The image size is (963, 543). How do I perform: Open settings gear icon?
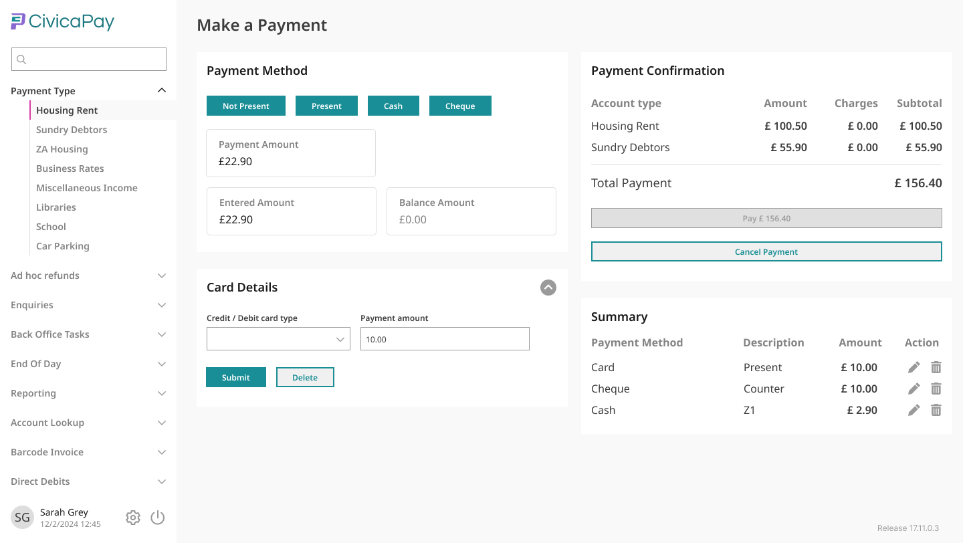(133, 518)
